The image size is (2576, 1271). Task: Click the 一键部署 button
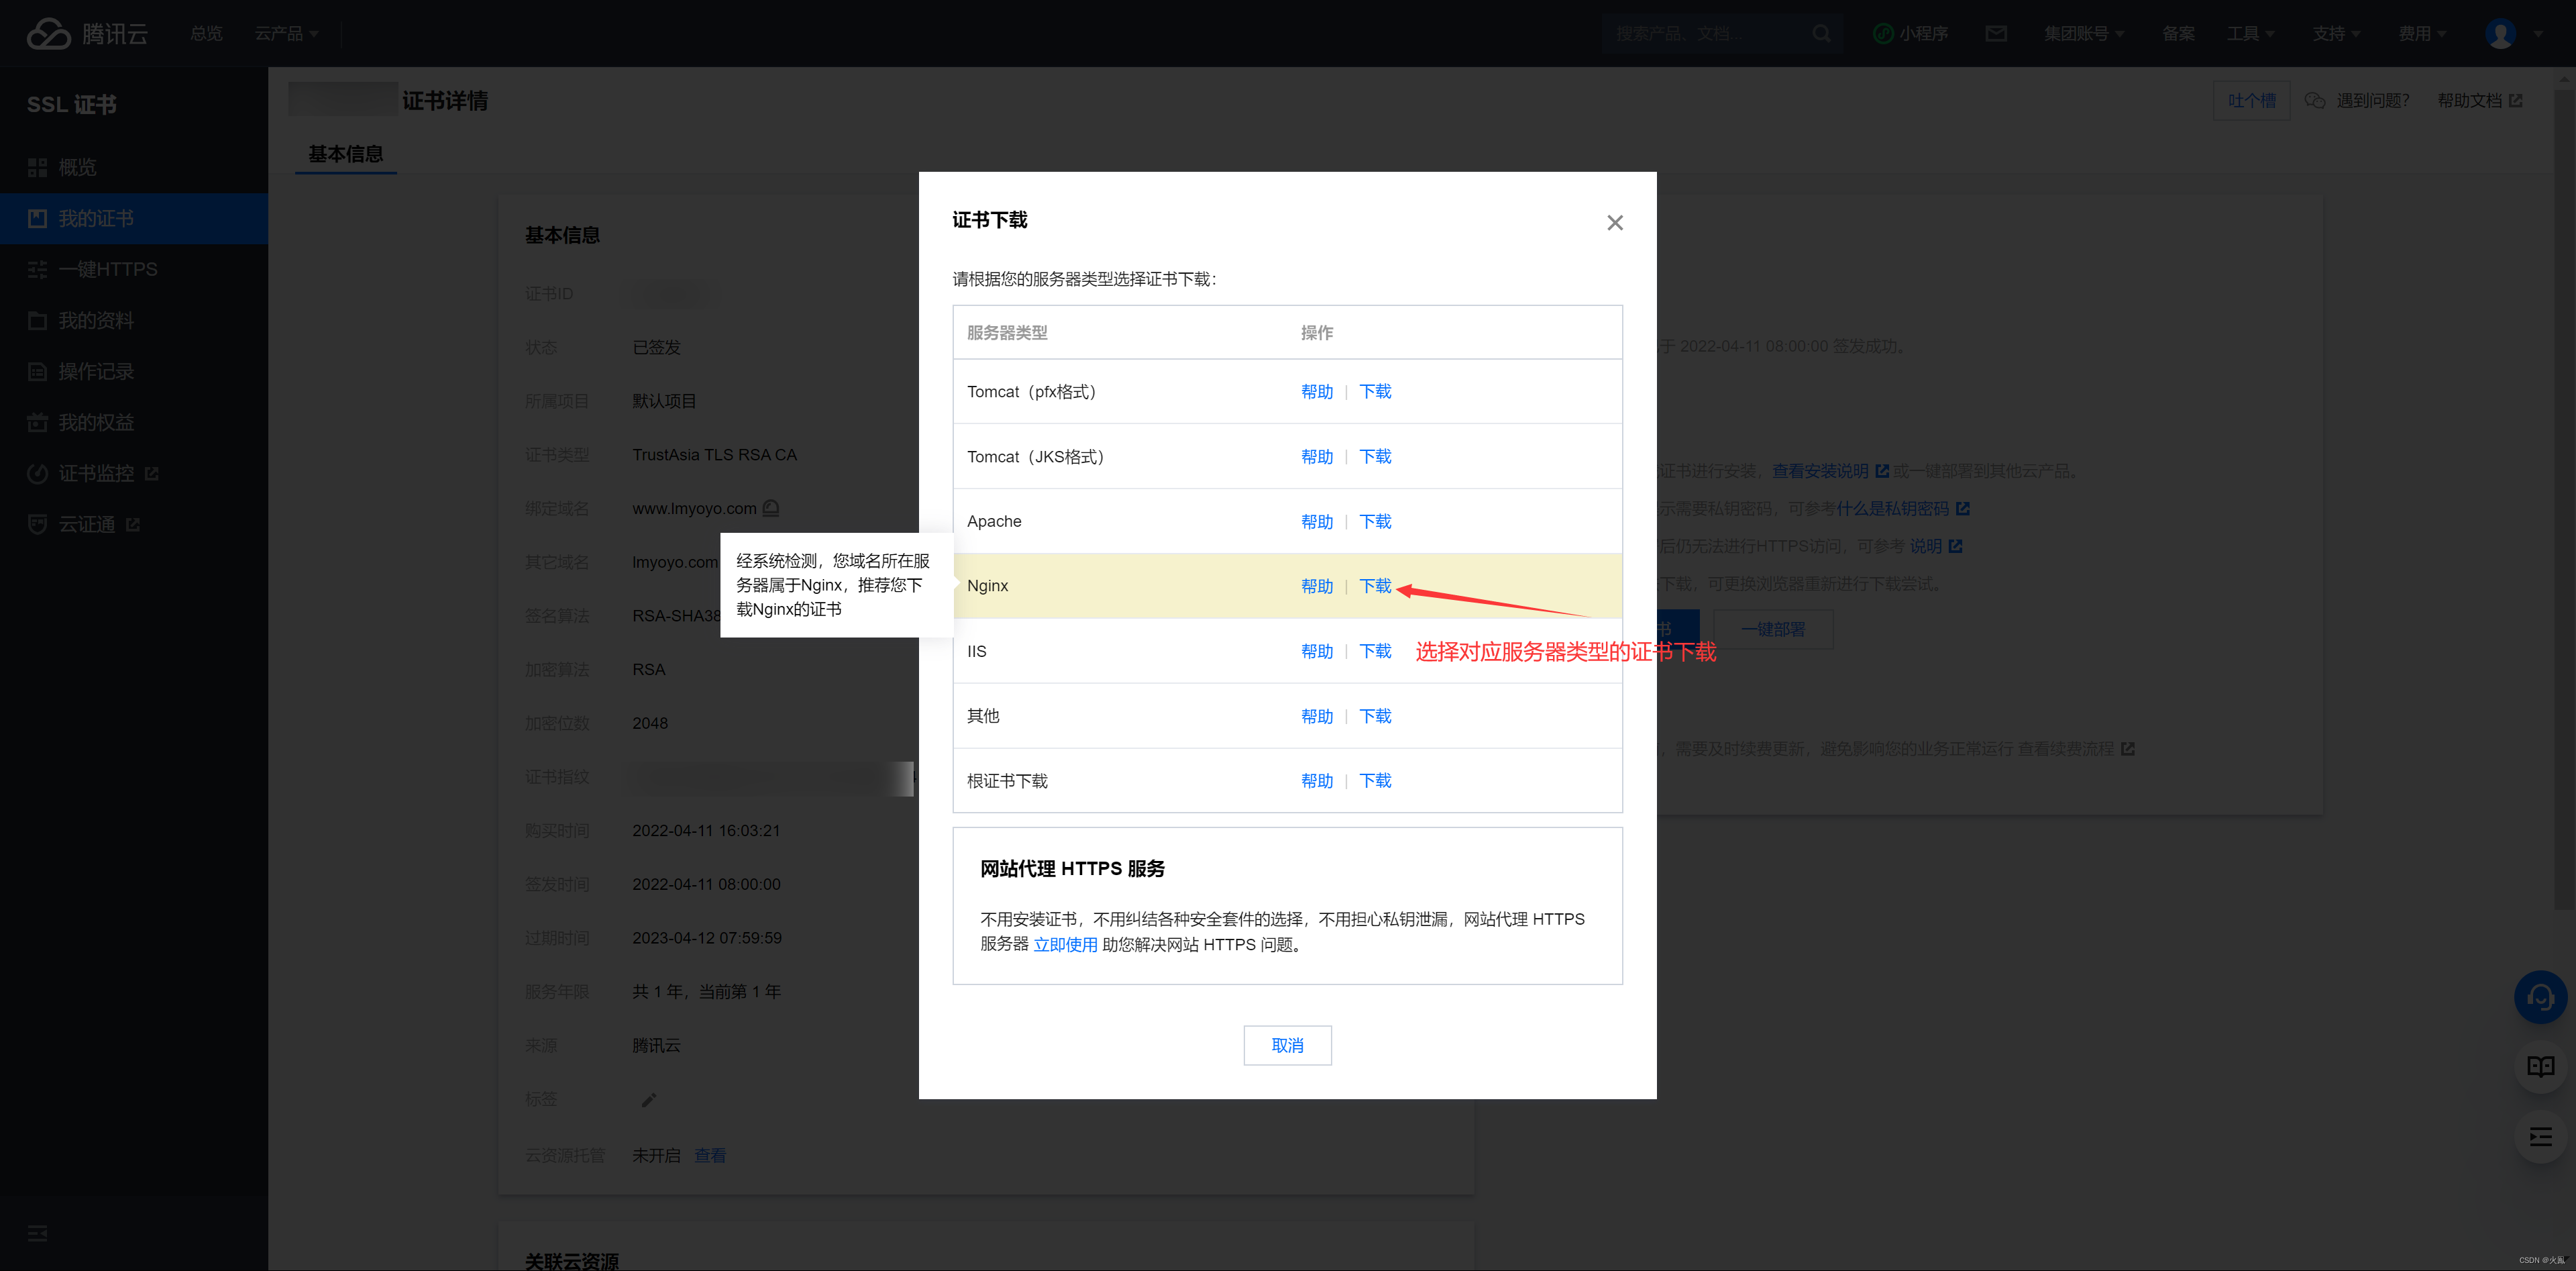tap(1773, 629)
